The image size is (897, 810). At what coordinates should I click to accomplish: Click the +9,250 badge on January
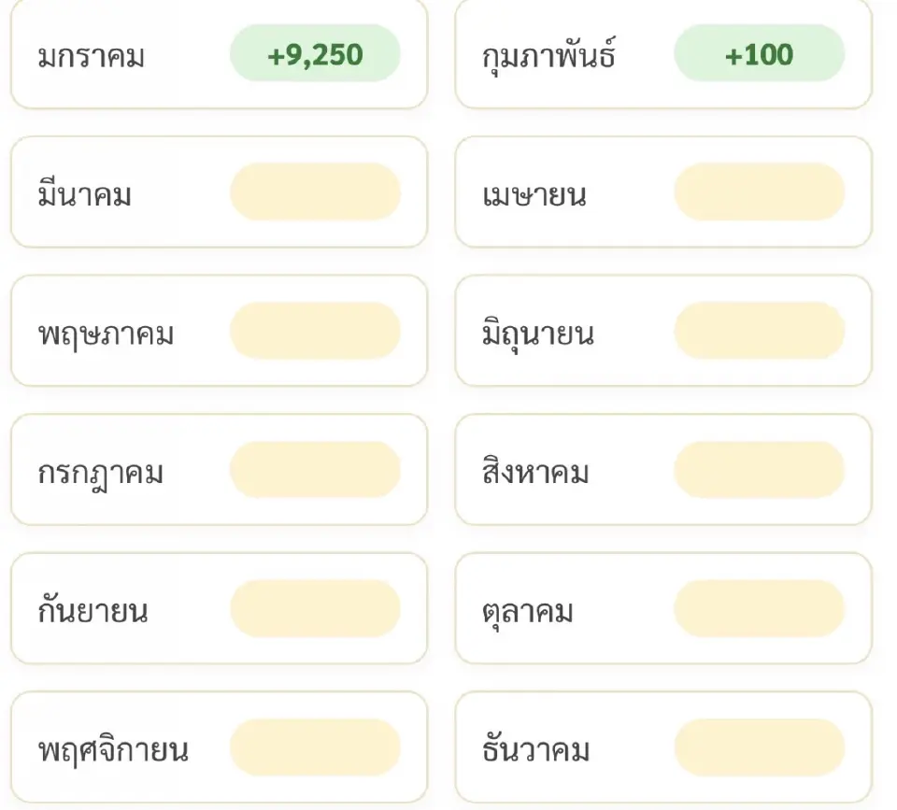[316, 54]
